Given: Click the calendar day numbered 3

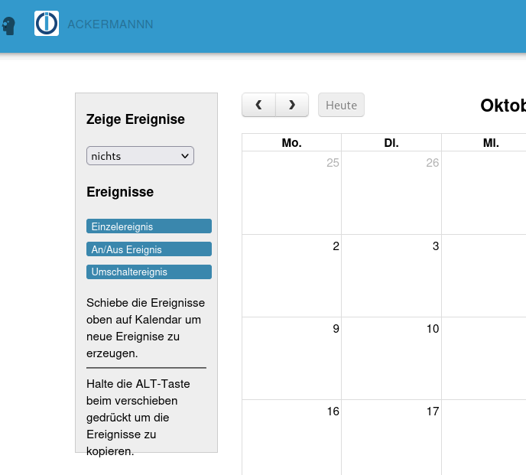Looking at the screenshot, I should [x=391, y=275].
